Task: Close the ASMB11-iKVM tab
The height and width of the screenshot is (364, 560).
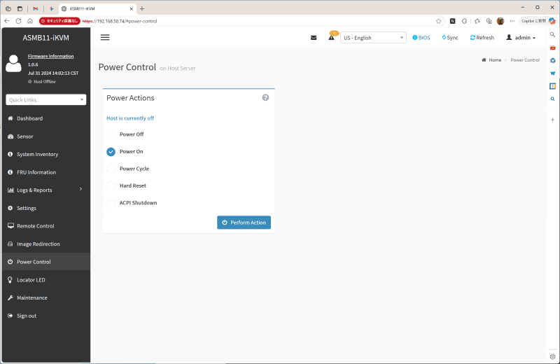Action: pos(132,8)
